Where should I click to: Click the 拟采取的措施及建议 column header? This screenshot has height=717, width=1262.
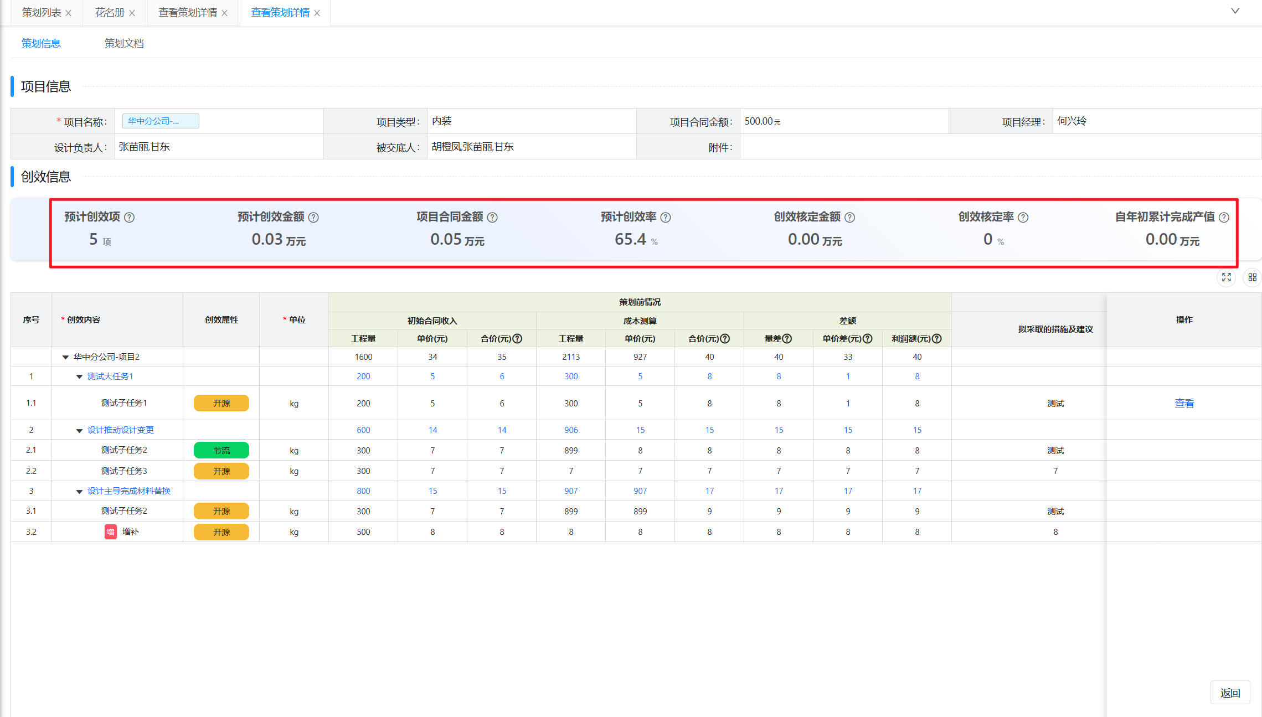tap(1055, 329)
